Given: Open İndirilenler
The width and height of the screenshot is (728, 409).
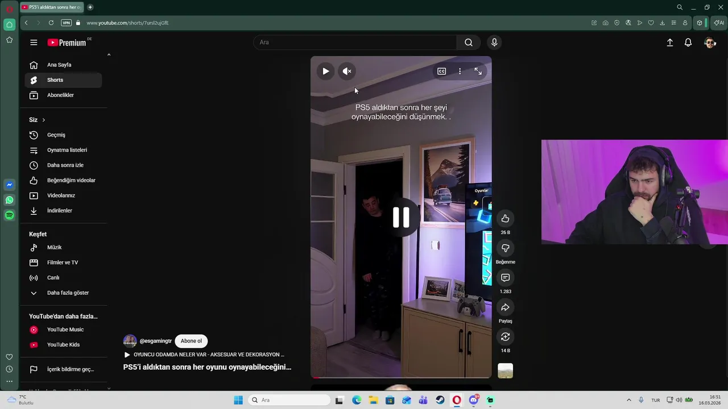Looking at the screenshot, I should (x=64, y=211).
